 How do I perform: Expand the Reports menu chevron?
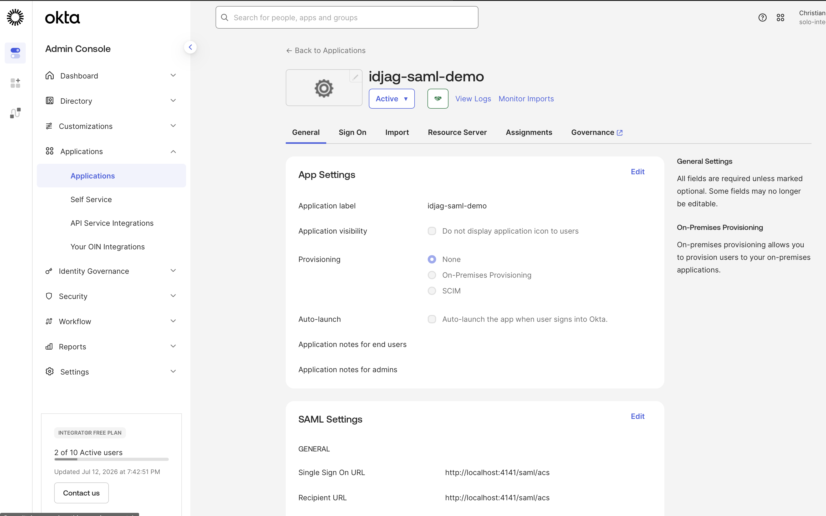pyautogui.click(x=173, y=346)
